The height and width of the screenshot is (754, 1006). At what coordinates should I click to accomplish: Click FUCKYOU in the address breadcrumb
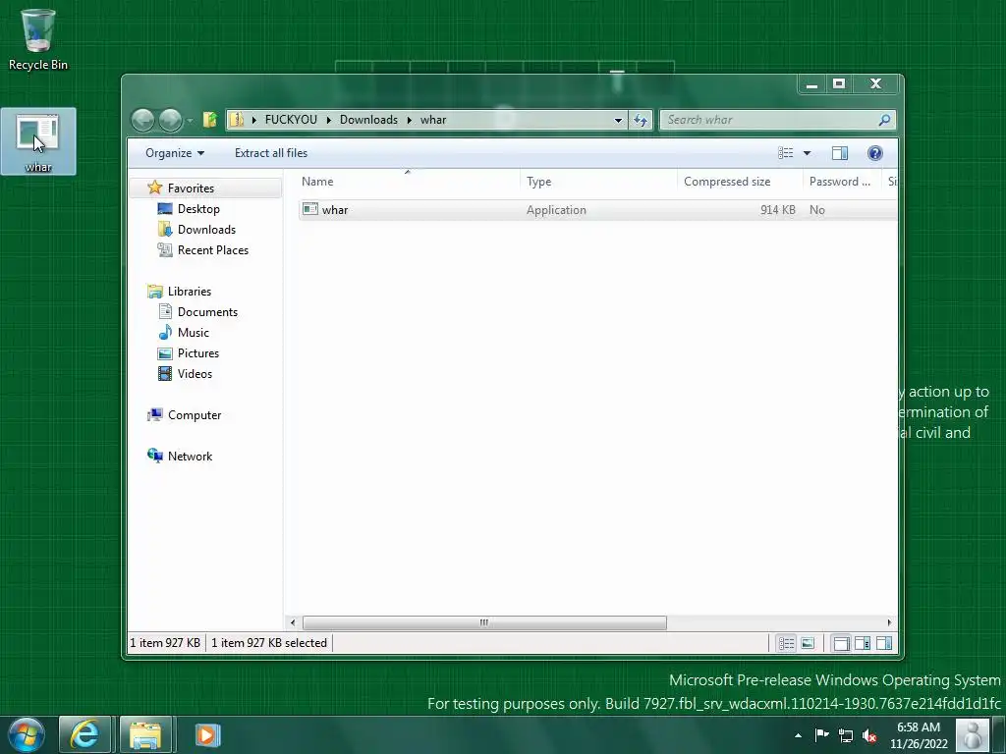pos(291,119)
